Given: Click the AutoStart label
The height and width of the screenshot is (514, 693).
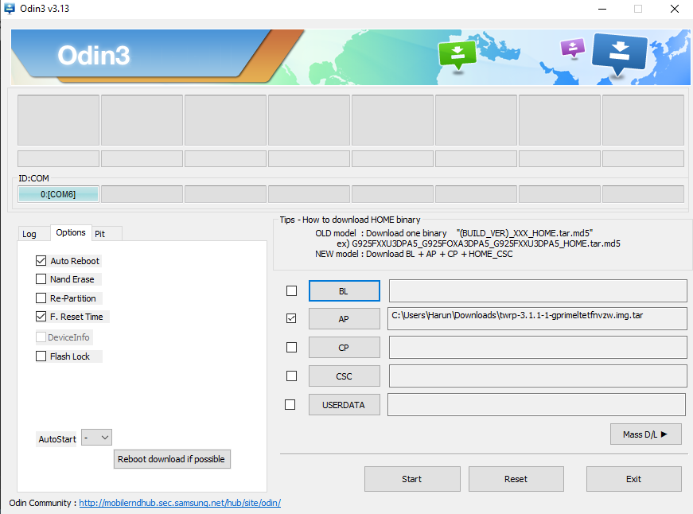Looking at the screenshot, I should [57, 439].
